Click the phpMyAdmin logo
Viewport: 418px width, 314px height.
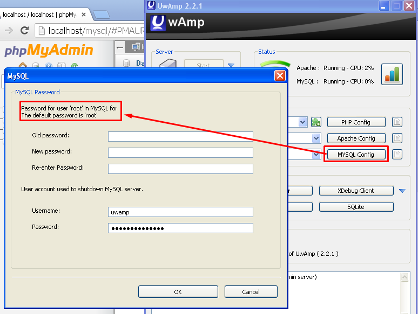[49, 50]
